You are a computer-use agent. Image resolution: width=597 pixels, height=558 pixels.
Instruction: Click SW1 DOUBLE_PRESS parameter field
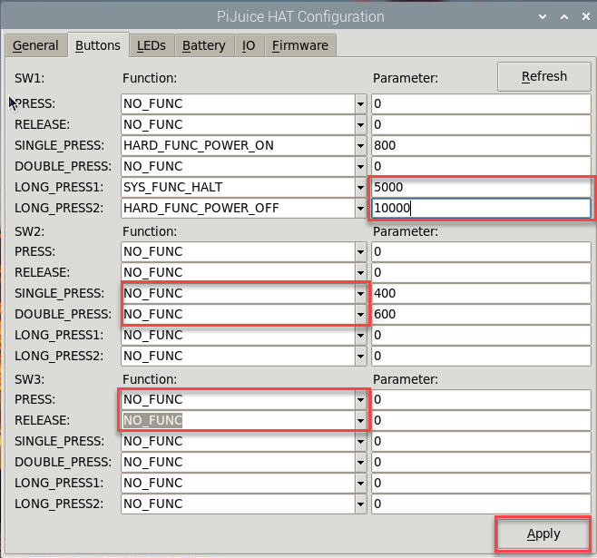481,167
